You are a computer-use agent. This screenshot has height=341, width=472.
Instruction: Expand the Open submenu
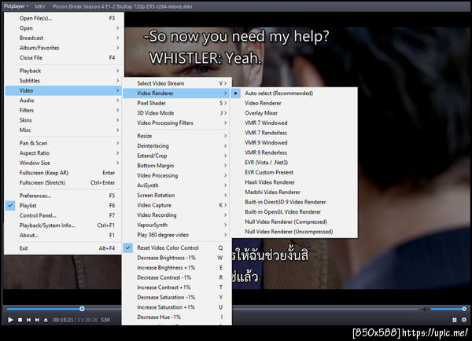coord(63,28)
